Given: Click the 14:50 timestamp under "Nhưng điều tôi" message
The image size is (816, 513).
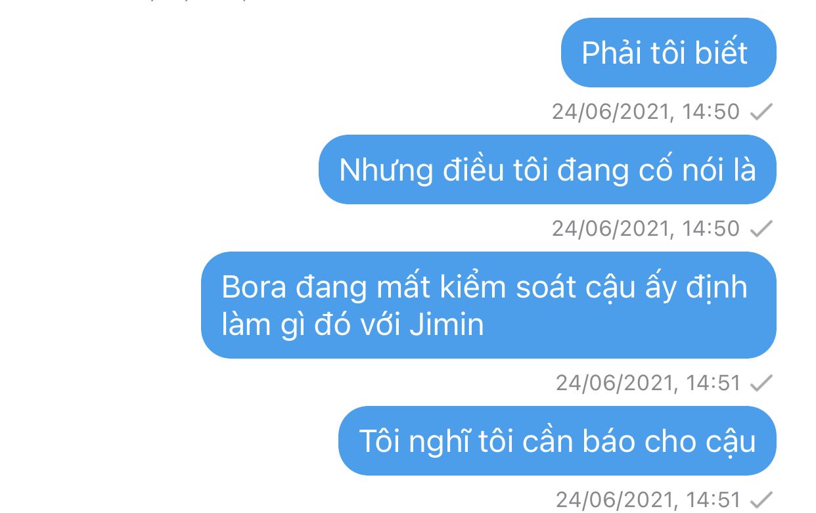Looking at the screenshot, I should click(645, 229).
